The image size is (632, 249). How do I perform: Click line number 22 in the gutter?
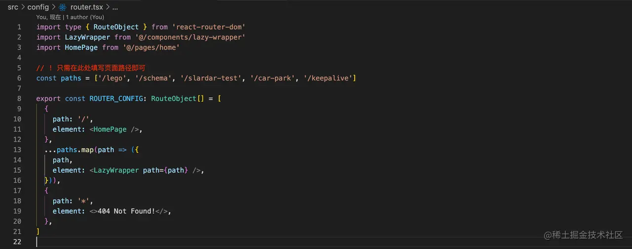pyautogui.click(x=17, y=242)
